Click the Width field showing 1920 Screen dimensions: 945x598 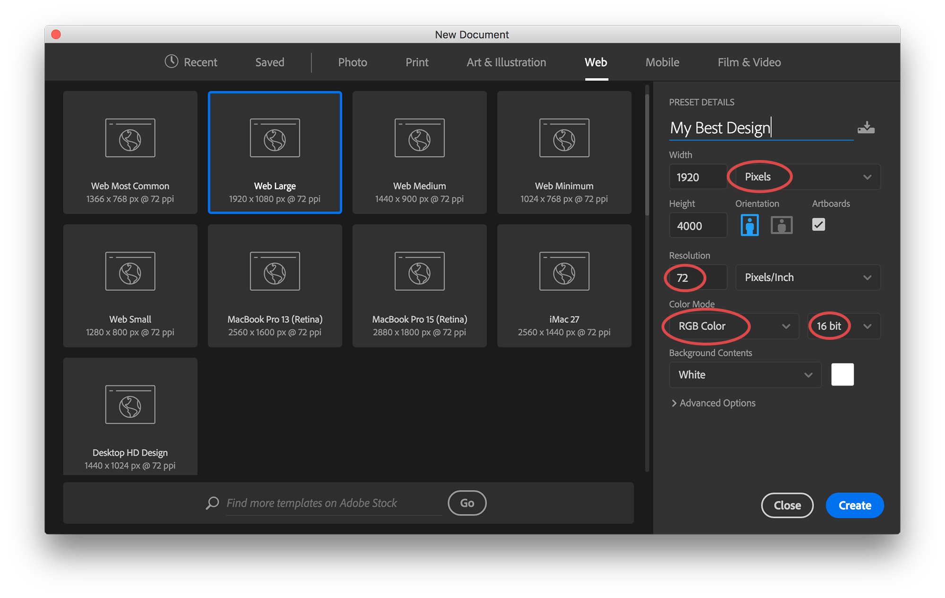tap(698, 177)
